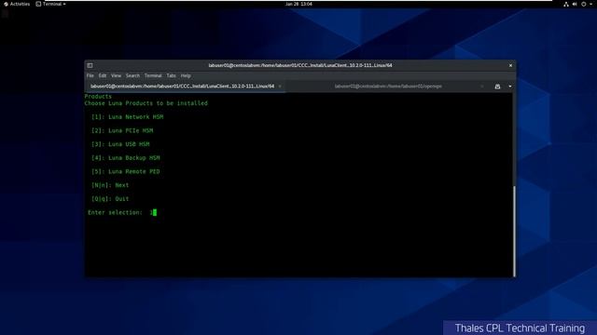Open the Edit menu
597x335 pixels.
point(103,75)
